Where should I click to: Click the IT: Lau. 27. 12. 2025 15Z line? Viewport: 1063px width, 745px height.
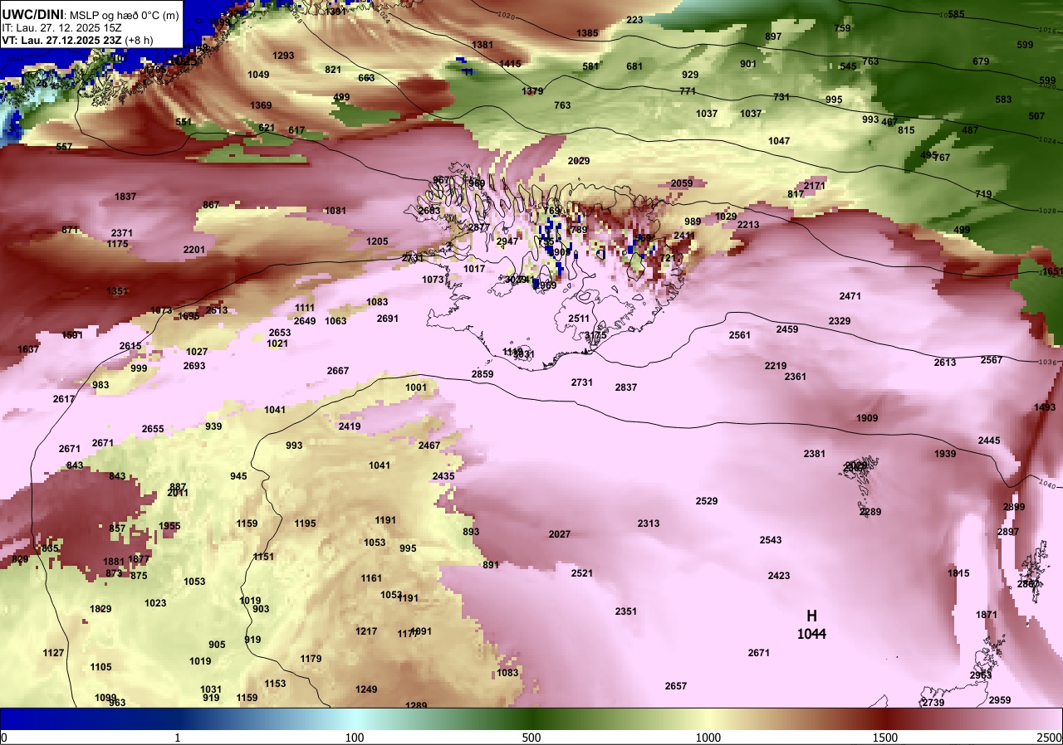[62, 27]
